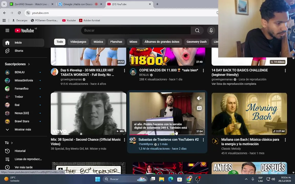The width and height of the screenshot is (295, 184).
Task: Open Listas de reproducción in sidebar
Action: [x=23, y=159]
